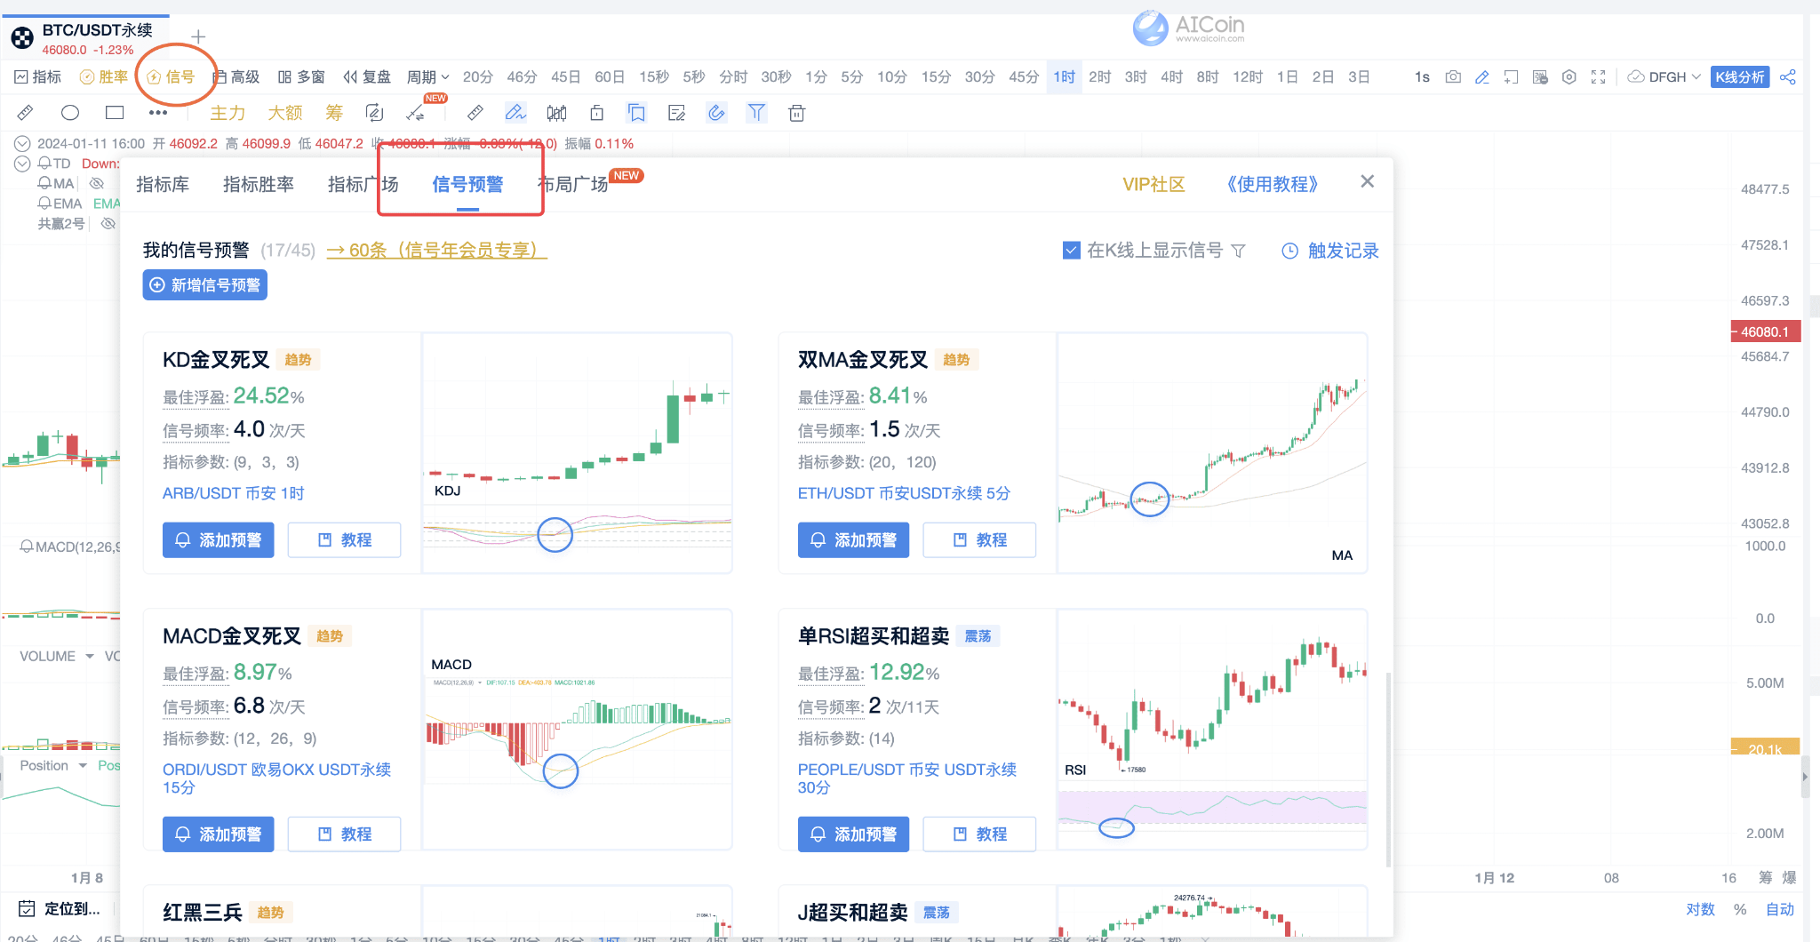
Task: Delete drawings with the trash icon
Action: pos(796,112)
